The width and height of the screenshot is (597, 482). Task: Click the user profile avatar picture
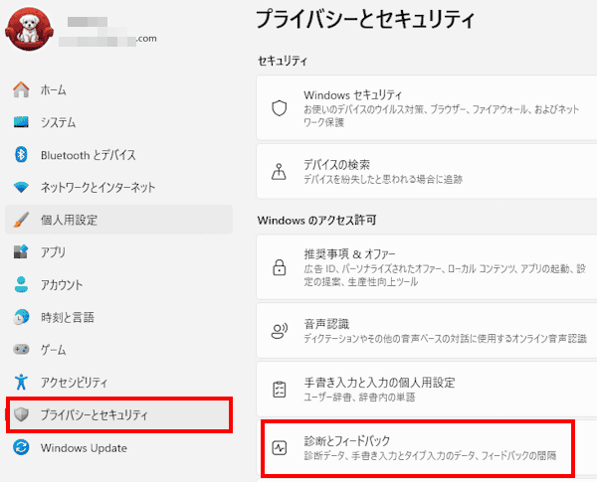29,29
